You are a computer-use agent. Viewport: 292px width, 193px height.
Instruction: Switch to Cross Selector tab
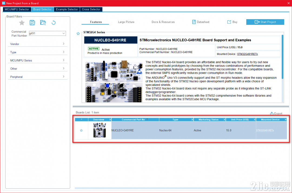click(91, 9)
